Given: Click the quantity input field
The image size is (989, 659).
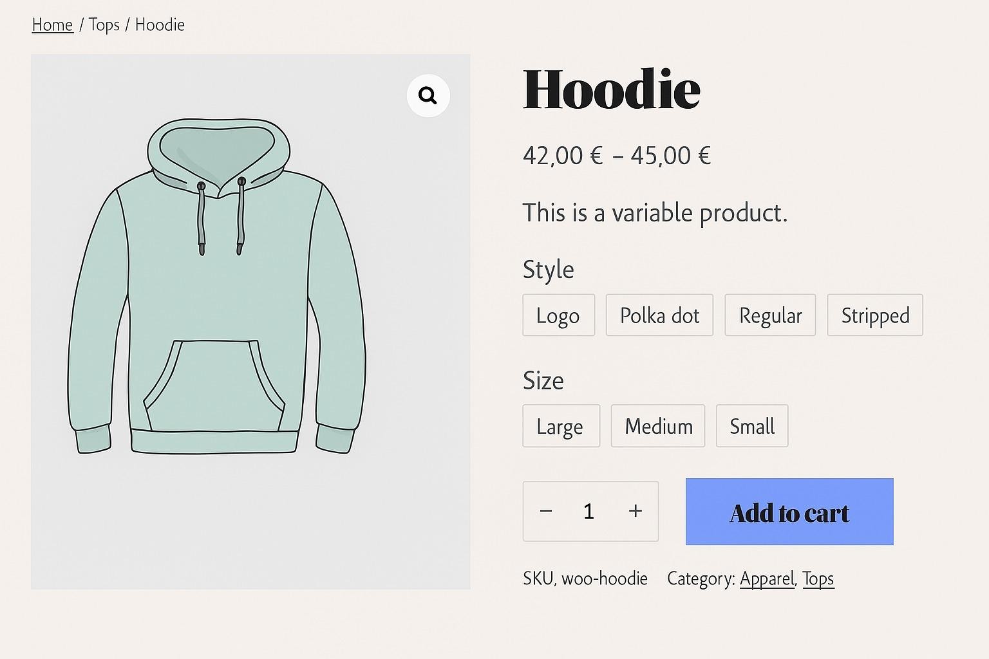Looking at the screenshot, I should click(x=589, y=511).
